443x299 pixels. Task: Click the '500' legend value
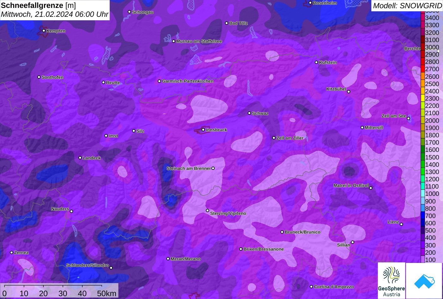tap(430, 230)
